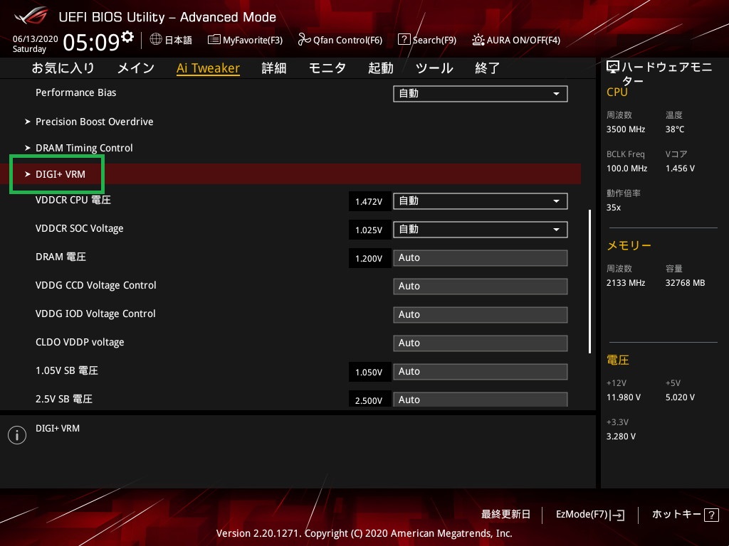The width and height of the screenshot is (729, 546).
Task: Click the settings list scrollbar
Action: coord(589,282)
